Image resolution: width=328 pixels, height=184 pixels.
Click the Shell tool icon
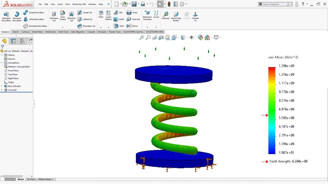pos(116,26)
